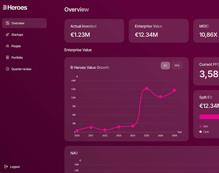Select the Actual invested card
Screen dimensions: 219x173
(x=94, y=31)
